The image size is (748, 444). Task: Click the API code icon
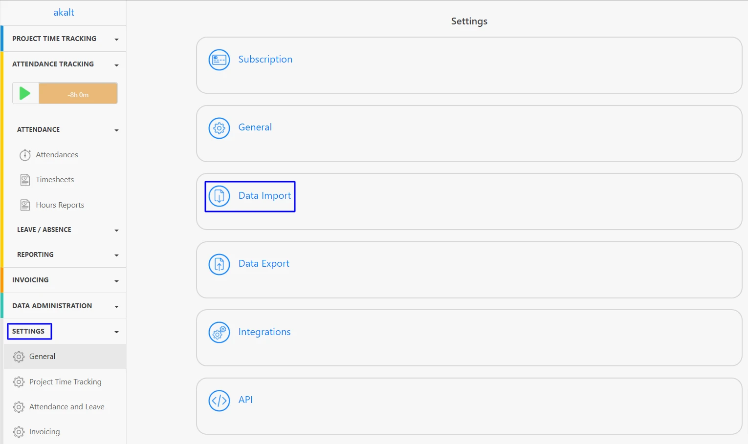click(219, 401)
